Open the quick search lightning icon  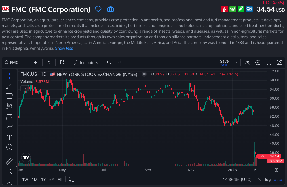(x=247, y=62)
